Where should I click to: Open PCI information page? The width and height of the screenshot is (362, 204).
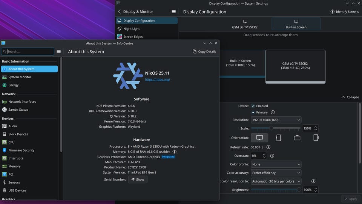point(29,175)
